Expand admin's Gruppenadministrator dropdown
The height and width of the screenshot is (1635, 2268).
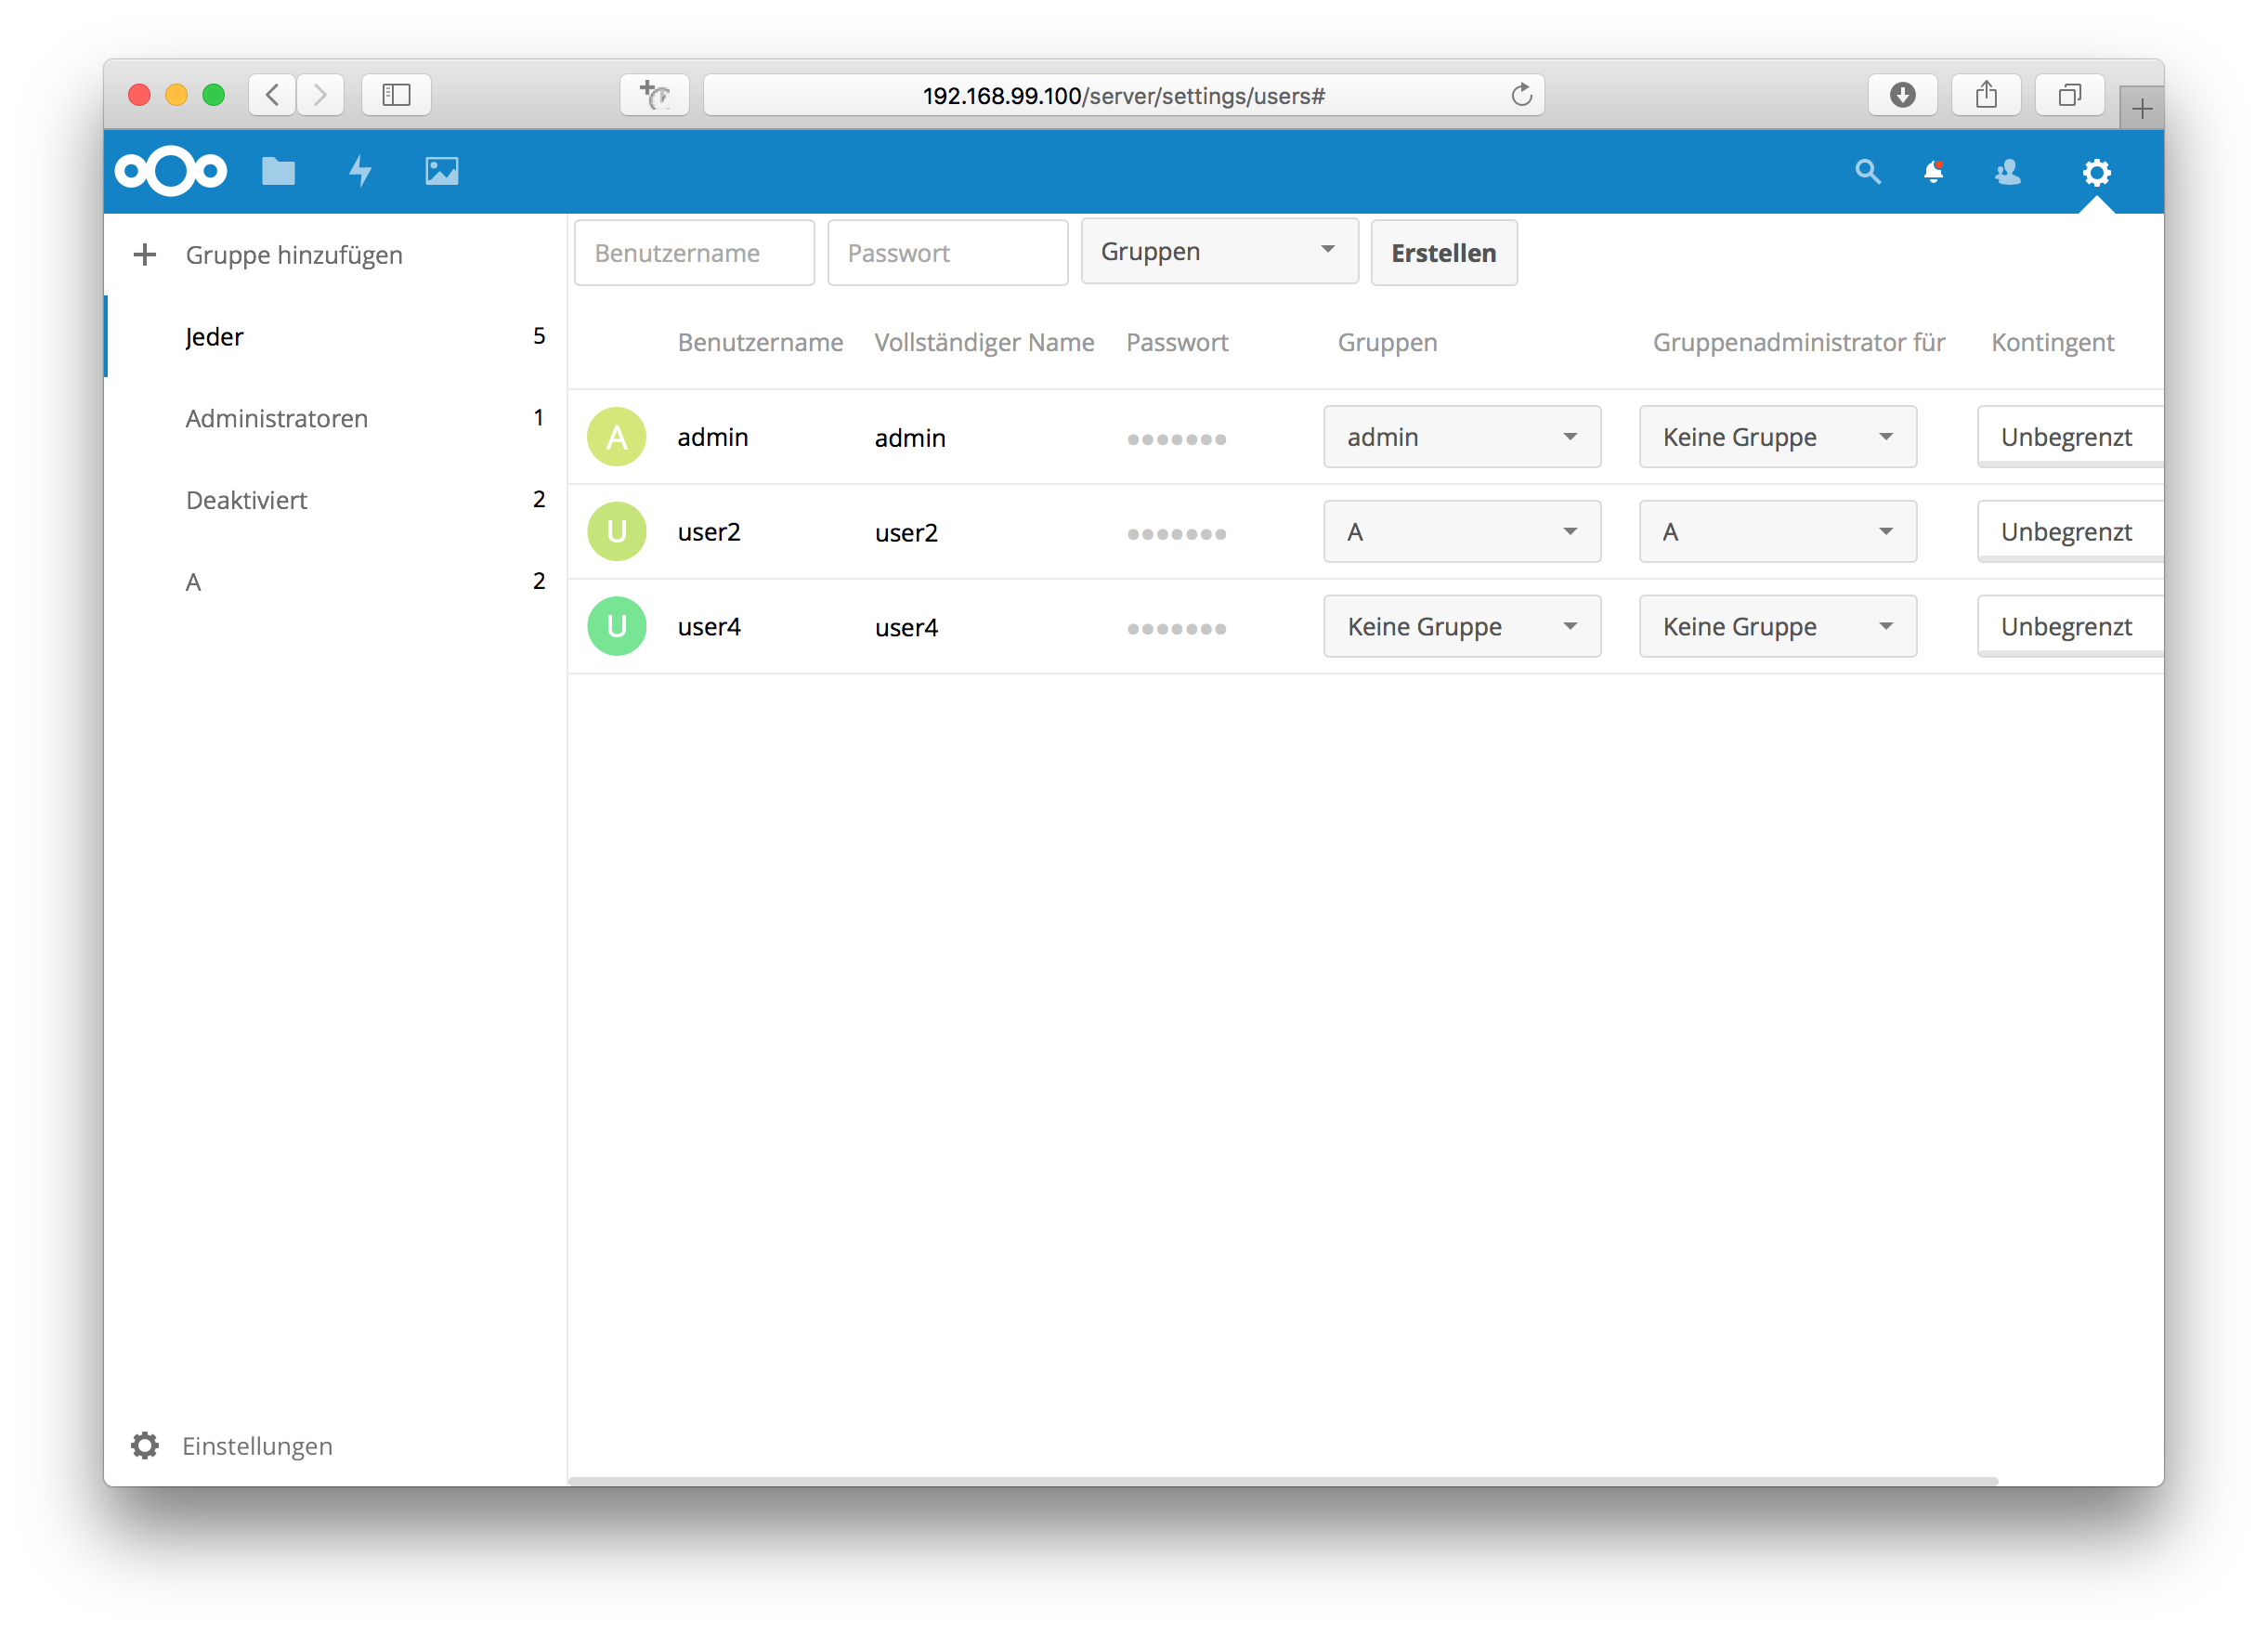point(1777,437)
